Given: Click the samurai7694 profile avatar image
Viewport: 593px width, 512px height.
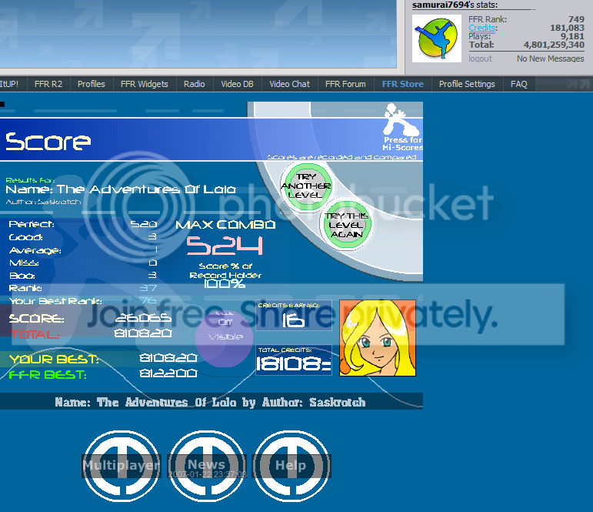Looking at the screenshot, I should coord(437,38).
